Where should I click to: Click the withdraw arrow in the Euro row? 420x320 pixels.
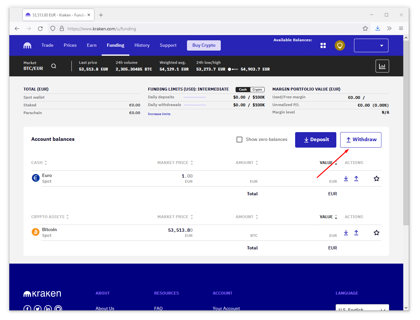click(x=356, y=179)
